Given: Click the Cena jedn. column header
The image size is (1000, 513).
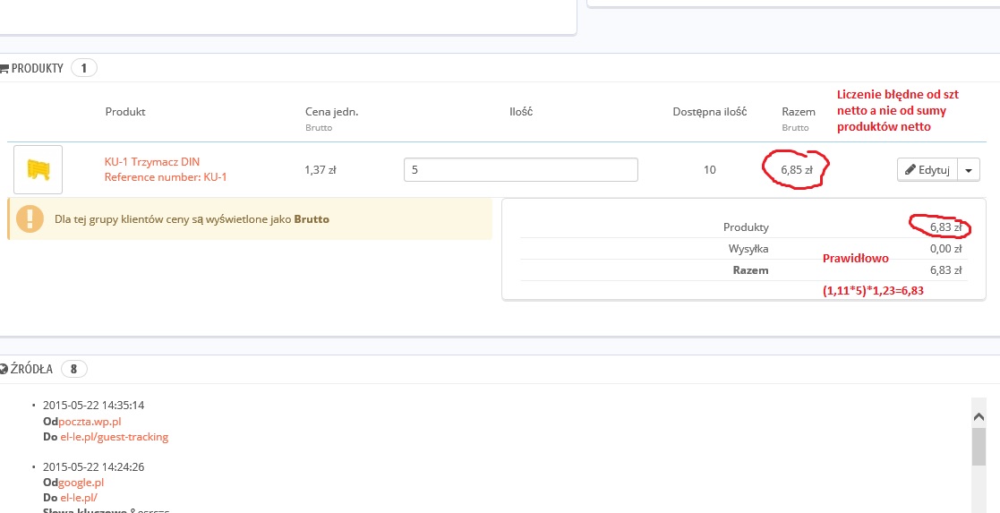Looking at the screenshot, I should point(331,112).
